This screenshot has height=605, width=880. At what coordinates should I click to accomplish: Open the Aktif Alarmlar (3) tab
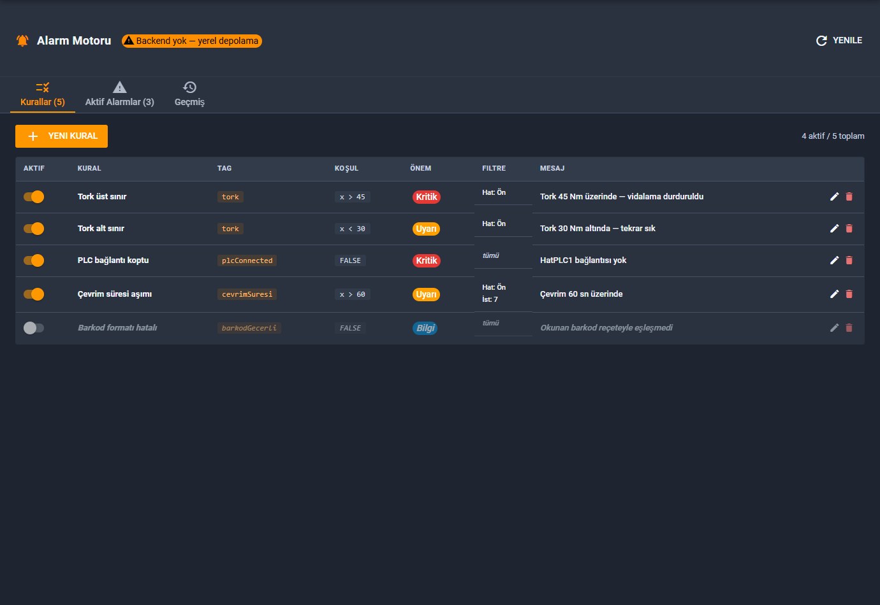(x=120, y=95)
